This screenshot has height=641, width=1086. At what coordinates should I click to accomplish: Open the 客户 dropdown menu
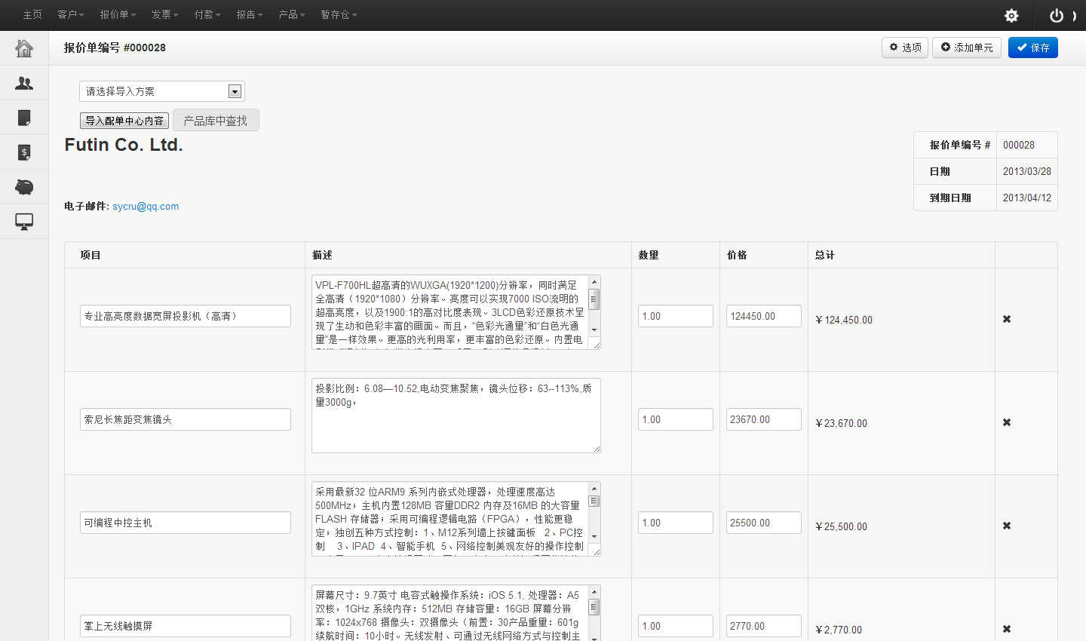click(x=71, y=14)
